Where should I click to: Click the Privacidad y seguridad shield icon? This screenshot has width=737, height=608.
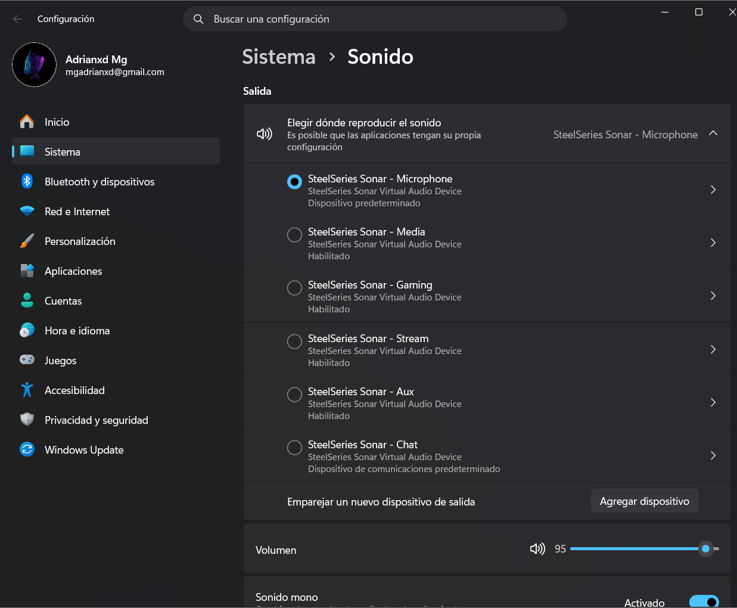tap(27, 420)
